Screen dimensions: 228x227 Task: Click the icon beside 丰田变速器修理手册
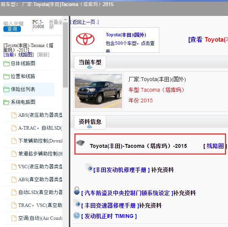(77, 203)
